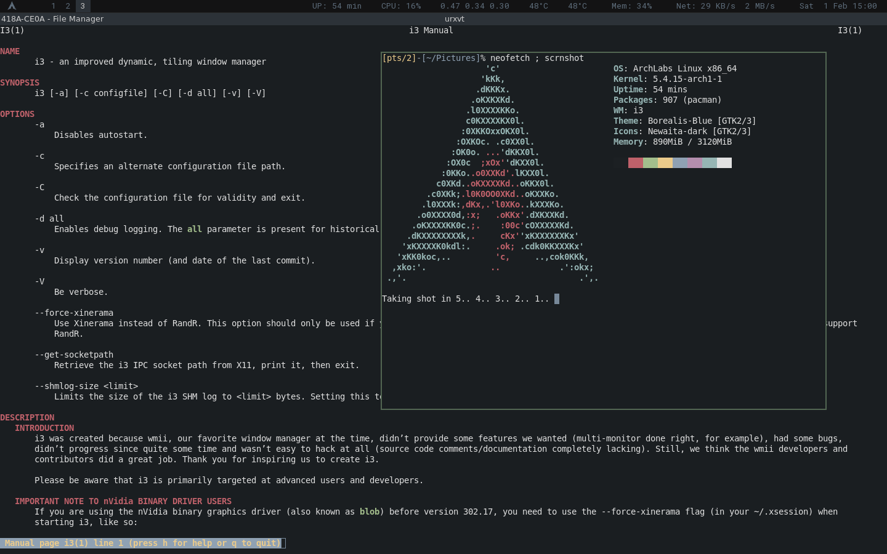Click the Mem 34% status module
887x554 pixels.
point(631,6)
